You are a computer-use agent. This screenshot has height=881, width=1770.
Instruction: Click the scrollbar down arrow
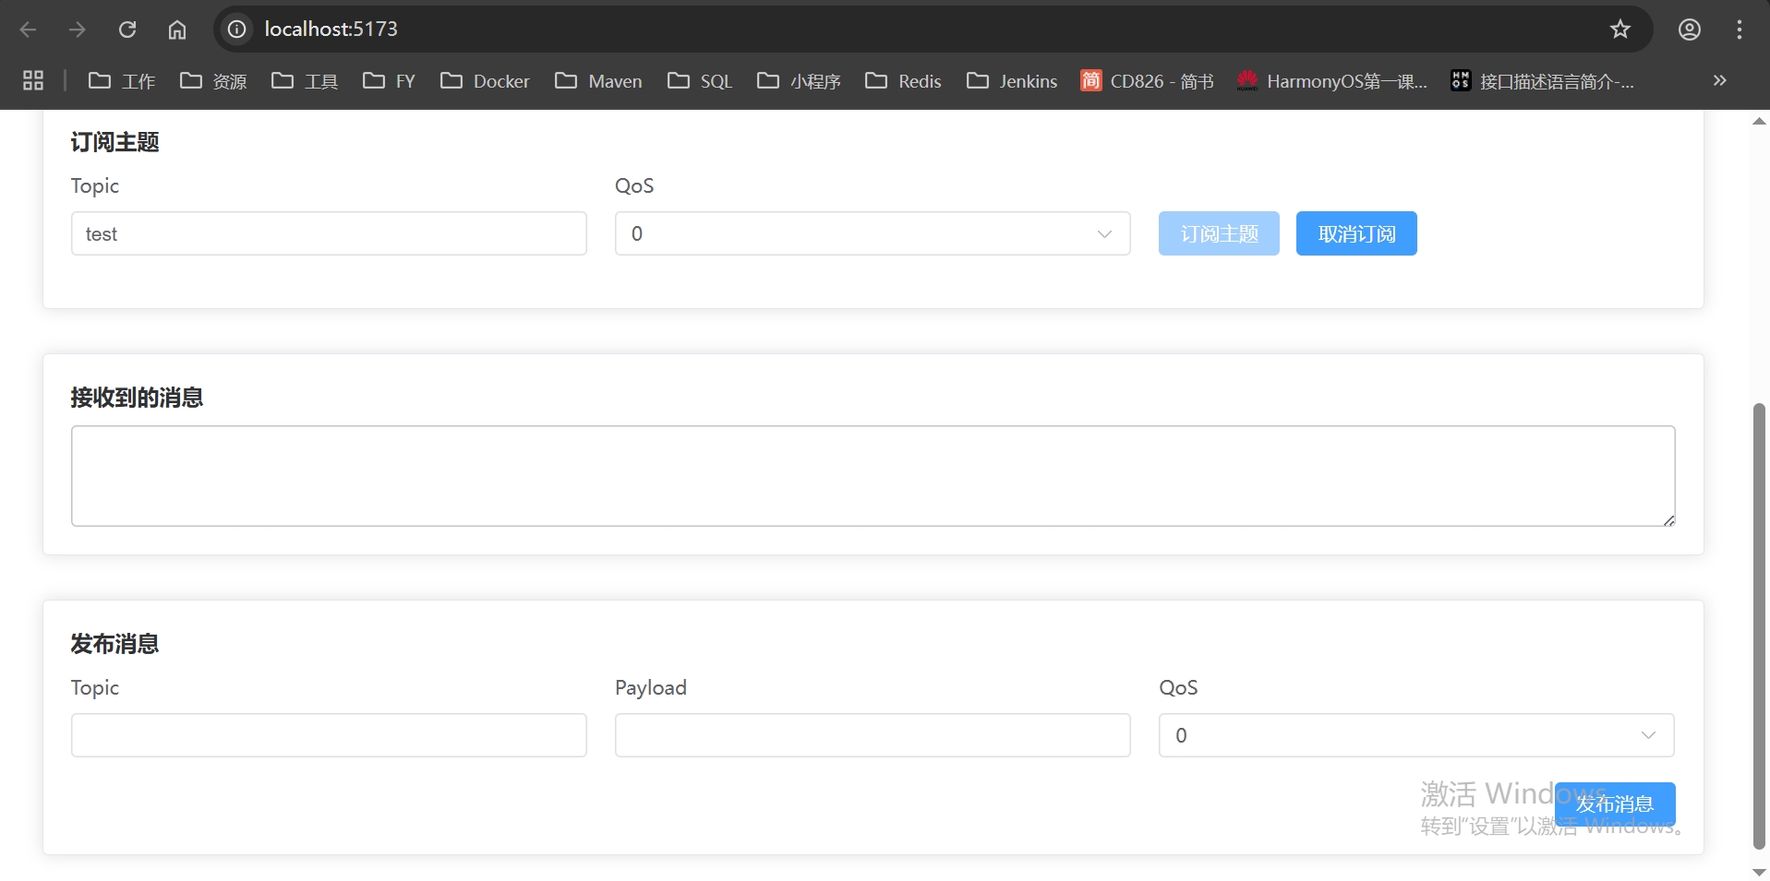point(1759,872)
